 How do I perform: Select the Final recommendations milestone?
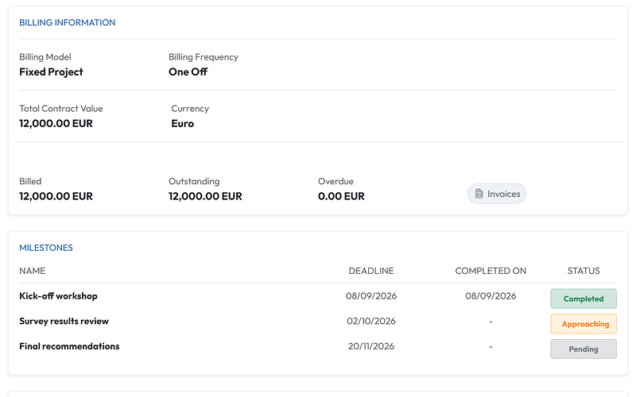(x=69, y=346)
